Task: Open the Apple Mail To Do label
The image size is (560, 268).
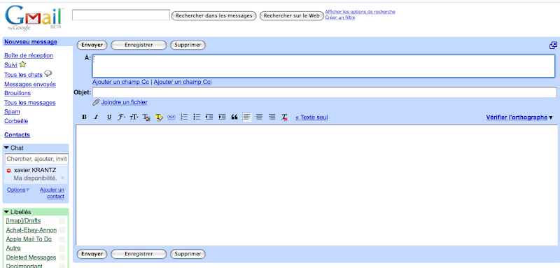Action: tap(29, 239)
